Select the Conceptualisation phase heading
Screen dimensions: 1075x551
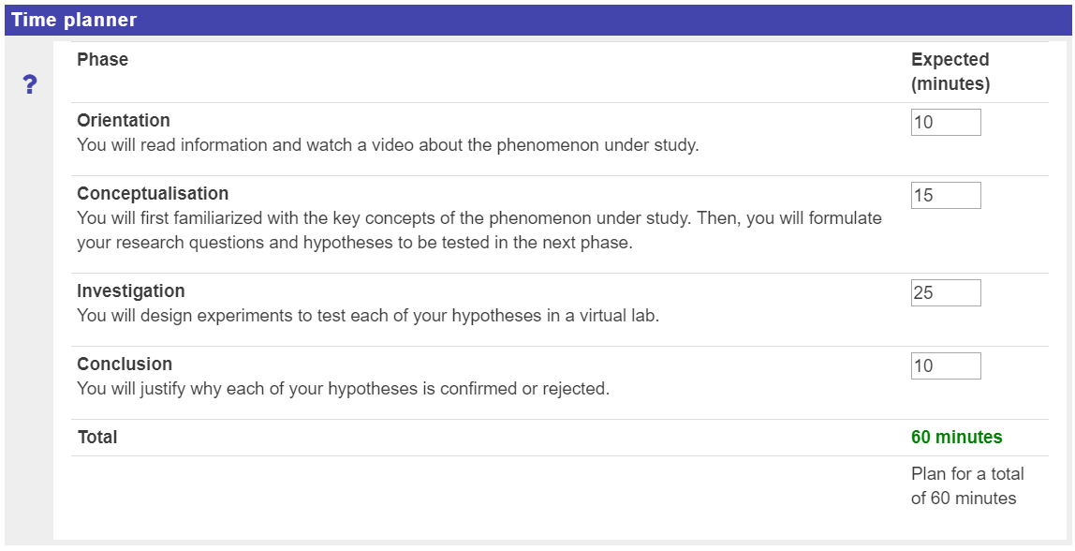click(153, 193)
